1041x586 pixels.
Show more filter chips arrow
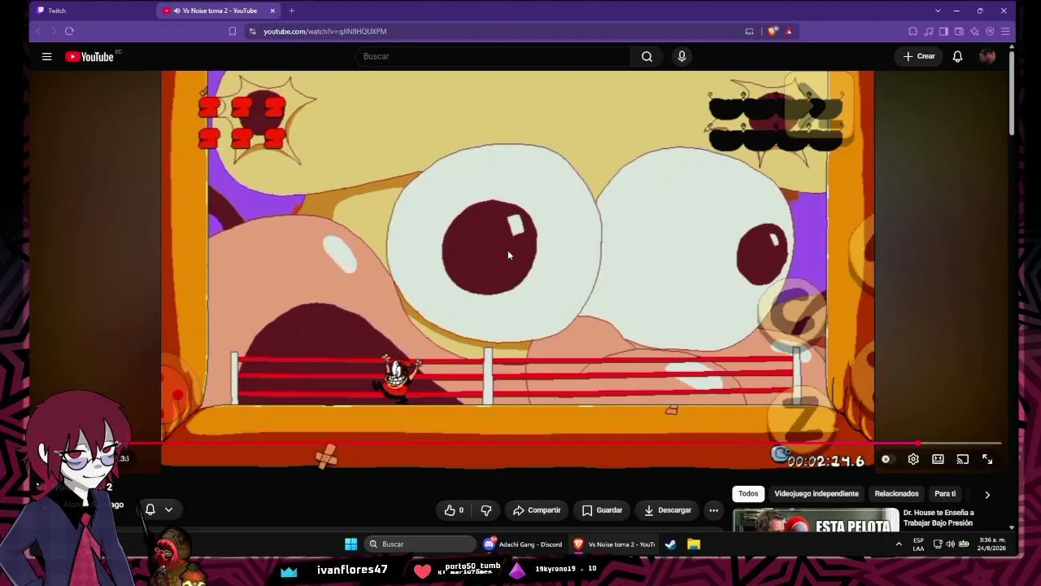987,494
